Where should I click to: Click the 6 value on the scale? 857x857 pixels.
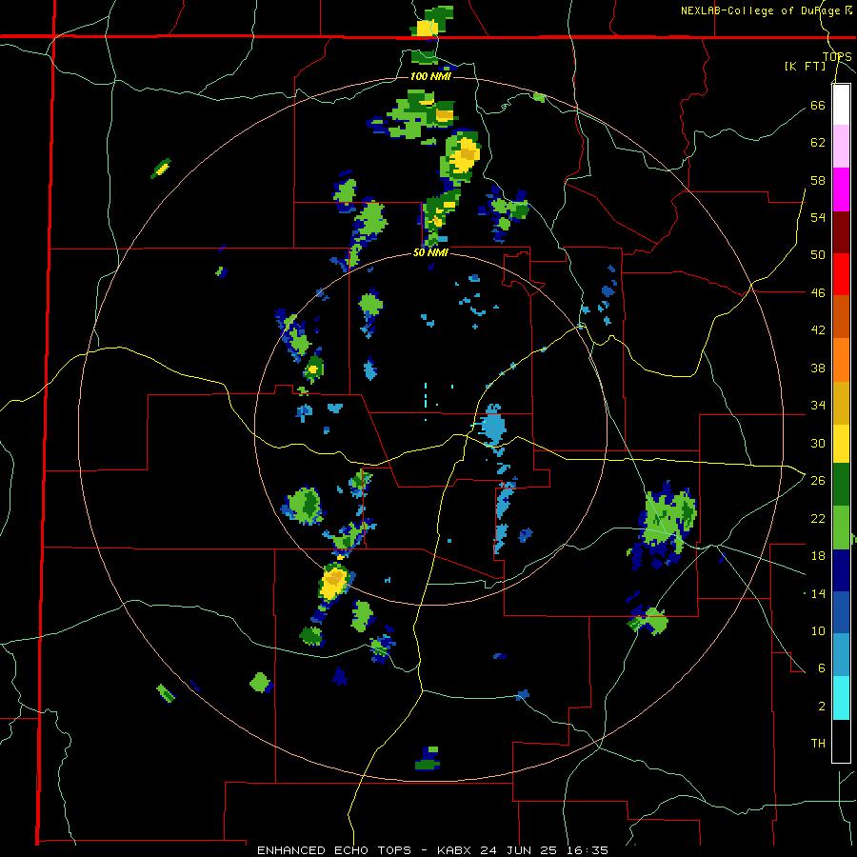(x=822, y=668)
